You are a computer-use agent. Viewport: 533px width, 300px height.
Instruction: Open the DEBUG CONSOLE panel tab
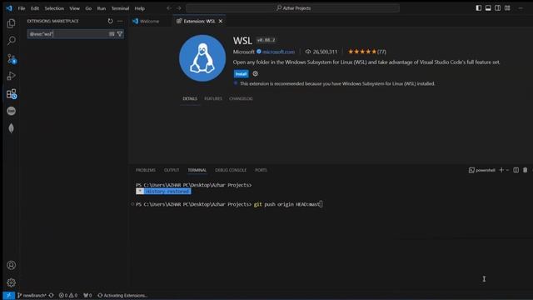pyautogui.click(x=231, y=170)
